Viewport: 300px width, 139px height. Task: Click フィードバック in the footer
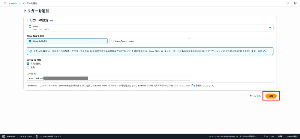click(x=25, y=137)
